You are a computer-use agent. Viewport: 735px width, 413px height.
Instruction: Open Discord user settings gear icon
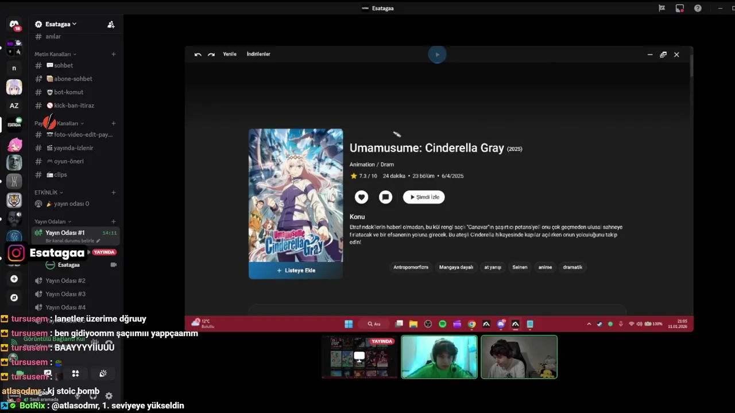(109, 396)
